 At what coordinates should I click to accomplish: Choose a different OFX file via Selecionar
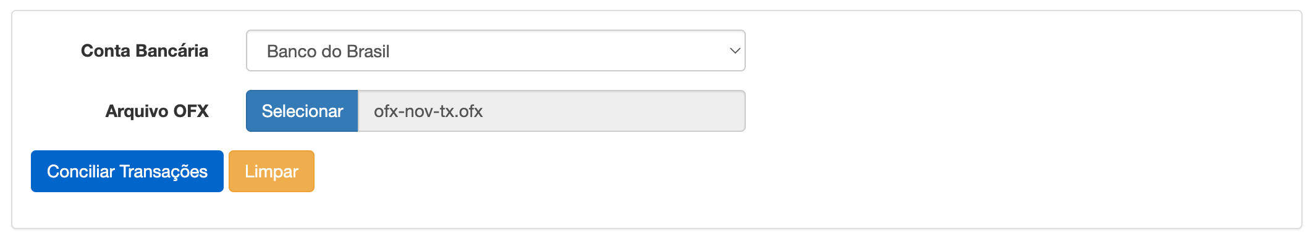click(x=302, y=111)
